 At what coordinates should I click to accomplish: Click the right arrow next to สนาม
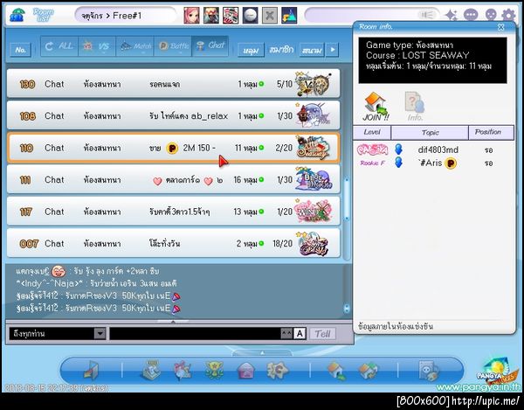(x=333, y=50)
